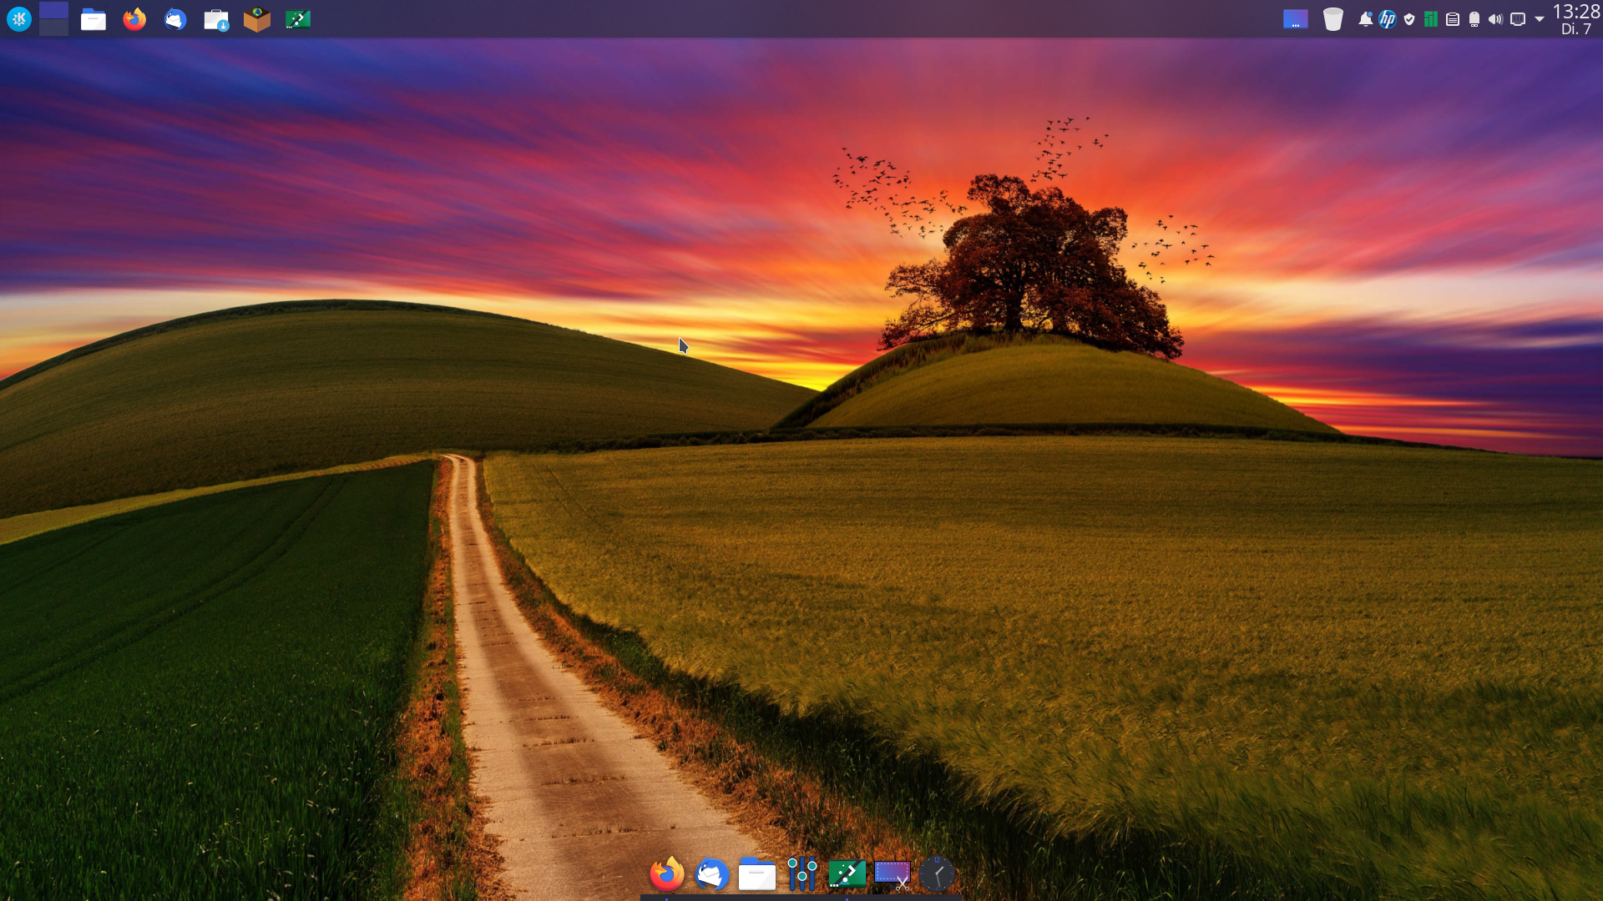Launch Firefox from the top panel
This screenshot has width=1603, height=901.
coord(134,19)
